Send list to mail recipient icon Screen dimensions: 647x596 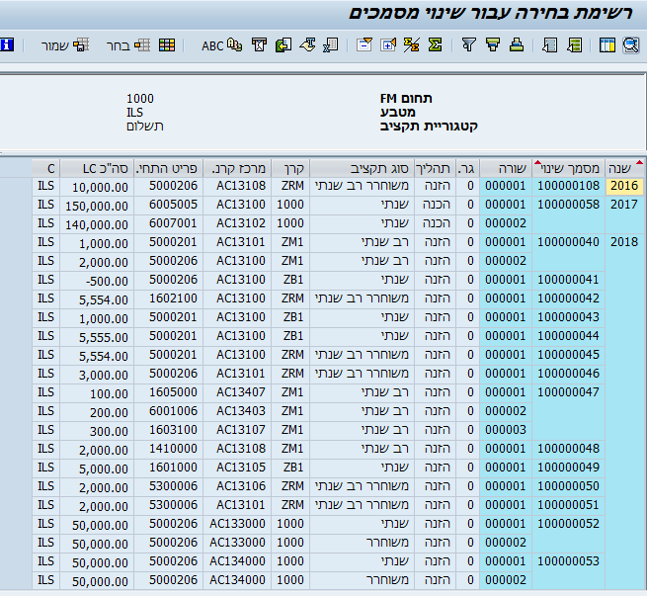(260, 44)
